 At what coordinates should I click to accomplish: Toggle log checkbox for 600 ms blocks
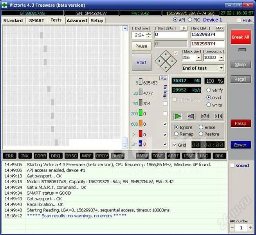click(165, 124)
